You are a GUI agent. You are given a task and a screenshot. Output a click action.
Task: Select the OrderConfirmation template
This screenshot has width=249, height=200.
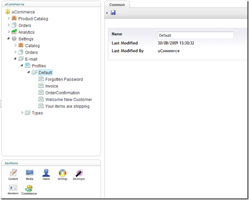(x=63, y=93)
